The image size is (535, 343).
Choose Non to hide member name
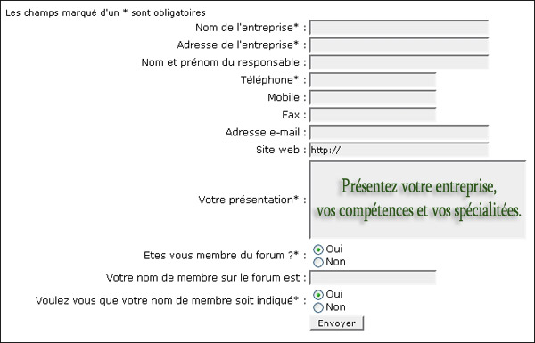318,307
